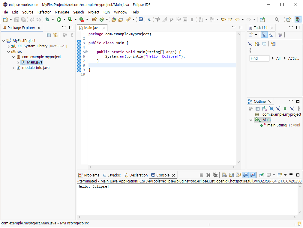Viewport: 303px width, 228px height.
Task: Collapse Main class in Outline
Action: point(251,120)
